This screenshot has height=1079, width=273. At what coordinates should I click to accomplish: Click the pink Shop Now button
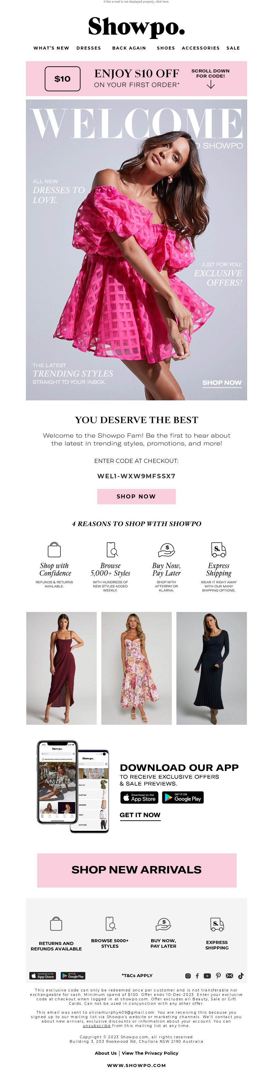coord(136,496)
